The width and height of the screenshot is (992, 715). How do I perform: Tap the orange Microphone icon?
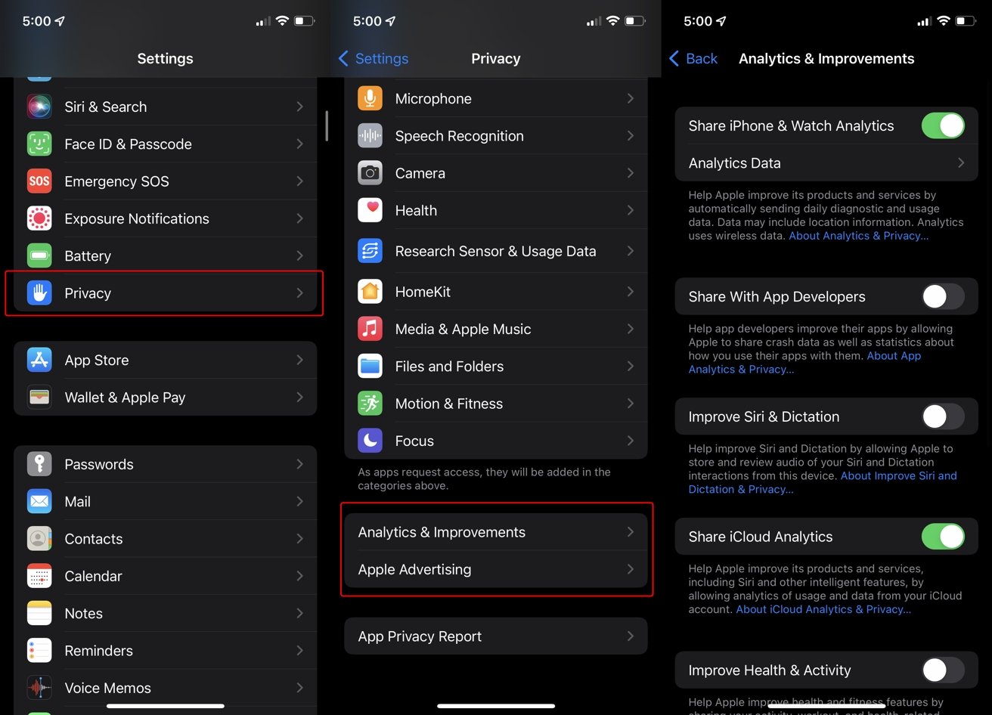[x=370, y=99]
